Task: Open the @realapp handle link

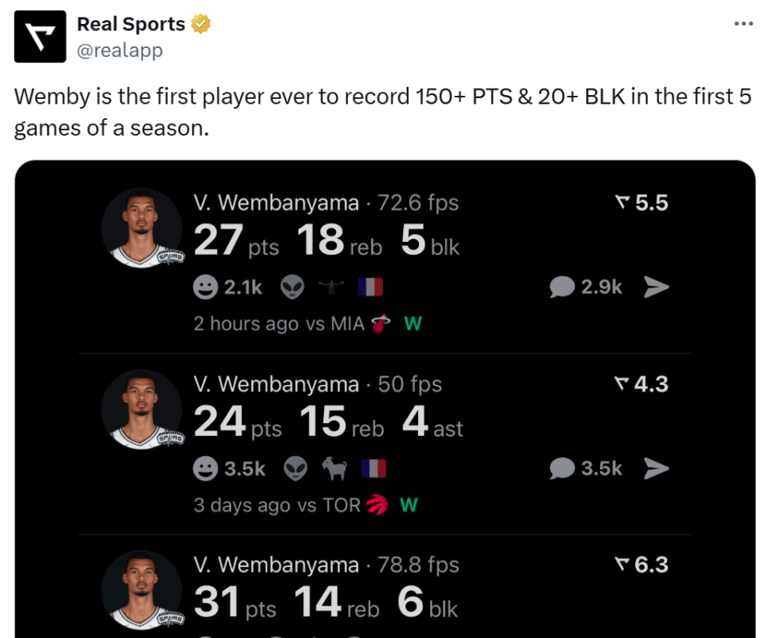Action: (120, 50)
